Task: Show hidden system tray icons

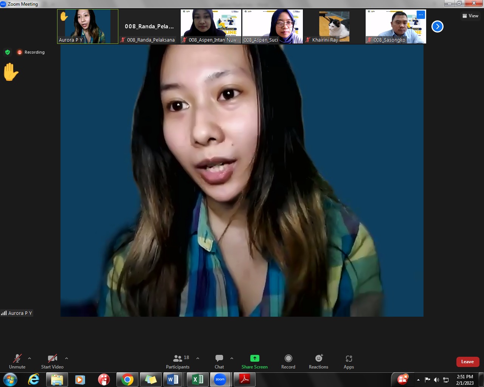Action: click(418, 380)
